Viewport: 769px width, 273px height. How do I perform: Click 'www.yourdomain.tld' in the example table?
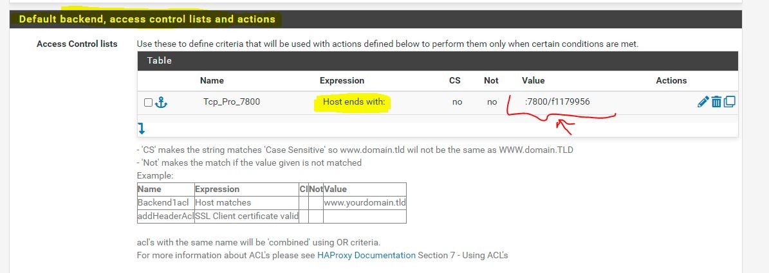point(364,202)
